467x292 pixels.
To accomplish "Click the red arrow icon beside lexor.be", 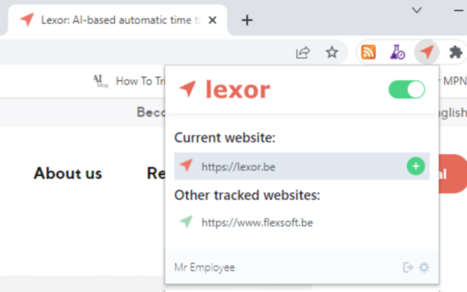I will coord(187,166).
